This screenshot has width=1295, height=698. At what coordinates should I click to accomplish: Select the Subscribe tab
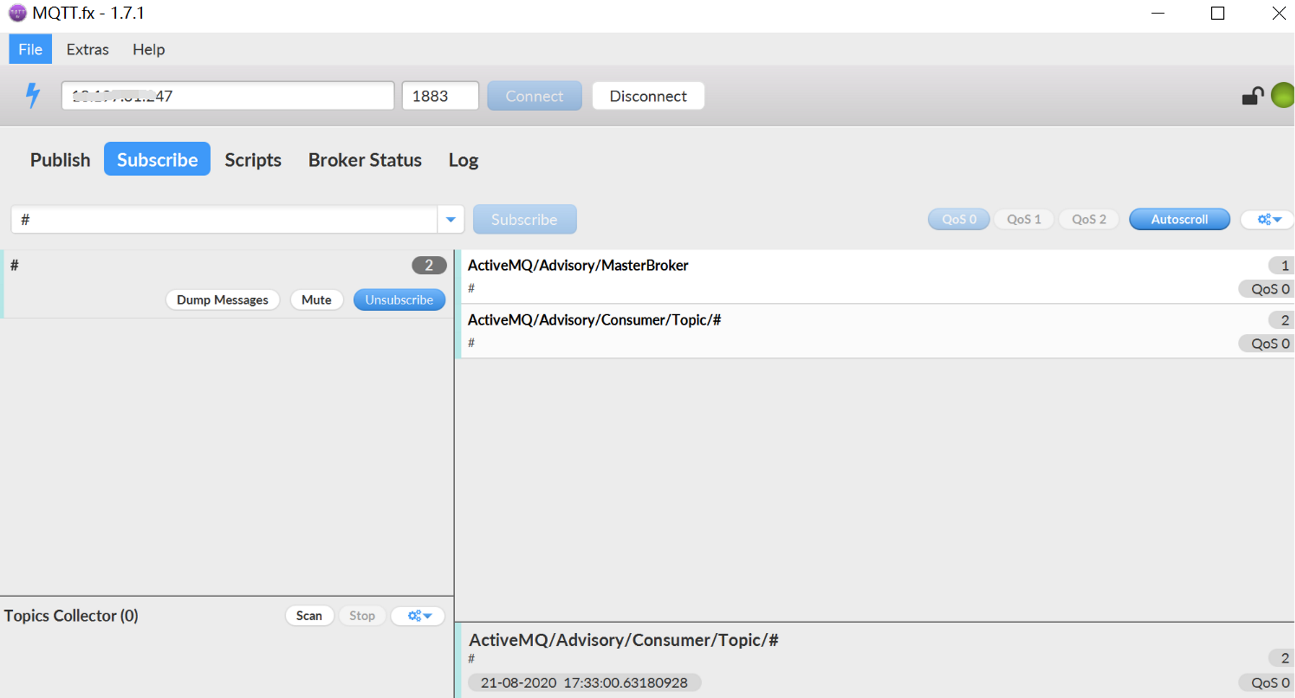point(157,159)
